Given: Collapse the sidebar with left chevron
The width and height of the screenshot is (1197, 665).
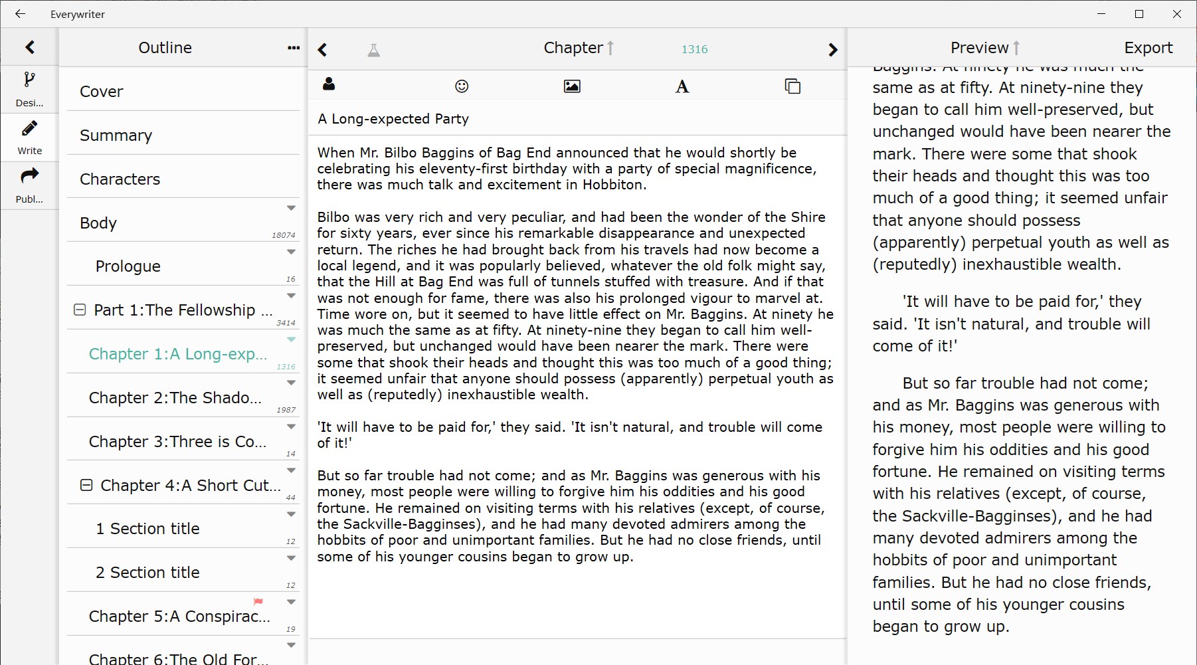Looking at the screenshot, I should point(30,47).
